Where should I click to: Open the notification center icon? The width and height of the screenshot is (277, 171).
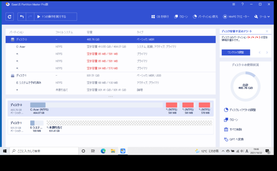click(268, 151)
